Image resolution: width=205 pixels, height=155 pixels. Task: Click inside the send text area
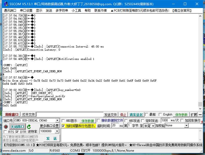(129, 135)
